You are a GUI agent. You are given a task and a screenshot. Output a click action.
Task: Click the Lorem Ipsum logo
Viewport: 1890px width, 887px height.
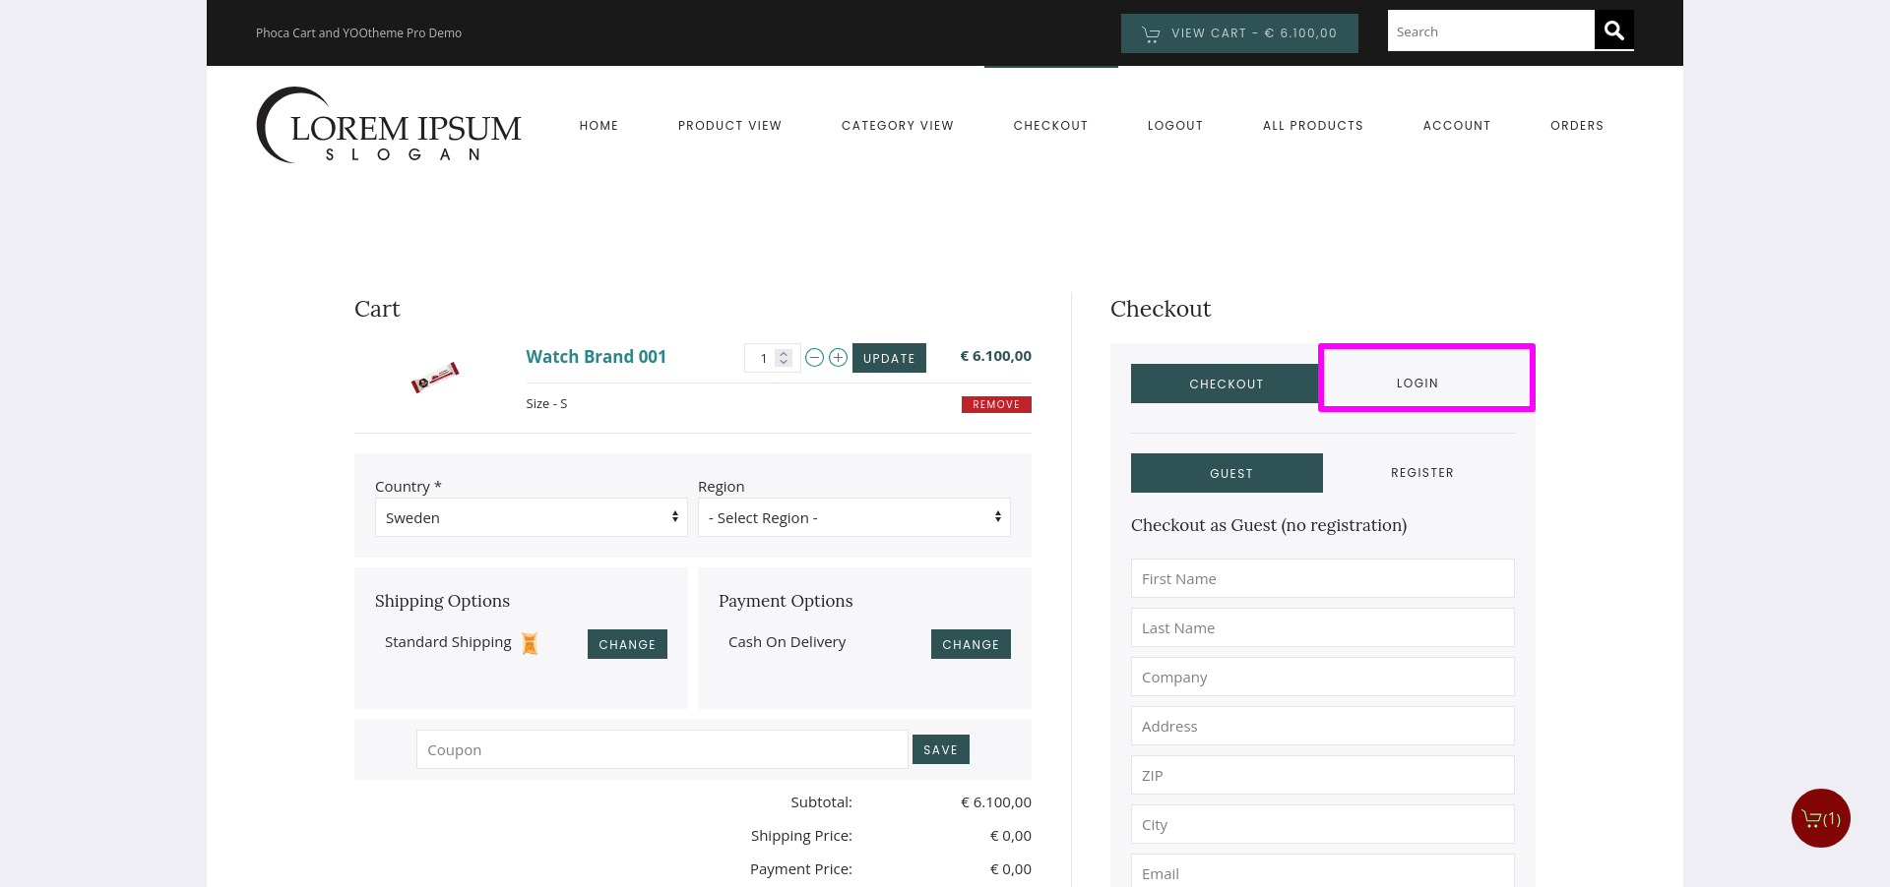389,126
